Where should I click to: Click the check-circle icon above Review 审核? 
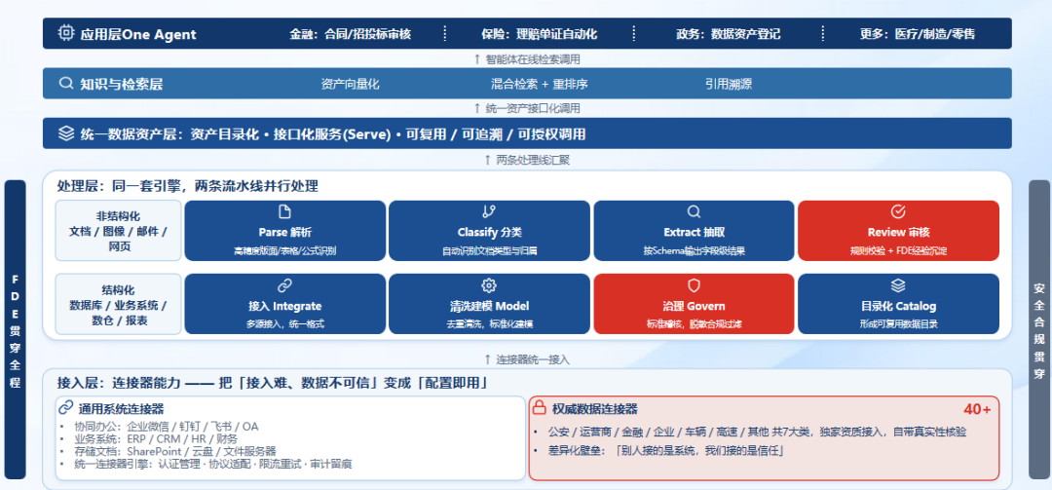tap(898, 212)
